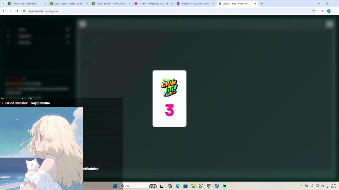339x190 pixels.
Task: Click the pink countdown number 3
Action: point(169,110)
